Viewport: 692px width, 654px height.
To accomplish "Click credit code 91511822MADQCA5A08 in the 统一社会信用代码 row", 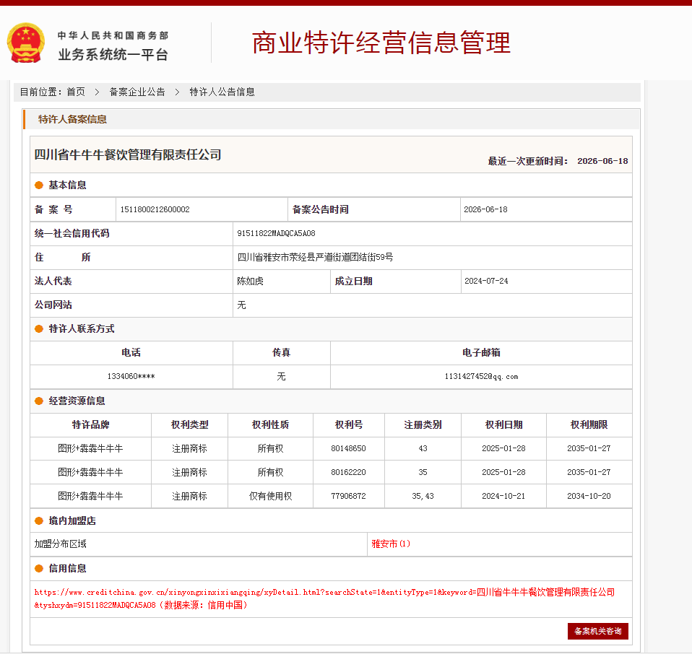I will coord(276,233).
